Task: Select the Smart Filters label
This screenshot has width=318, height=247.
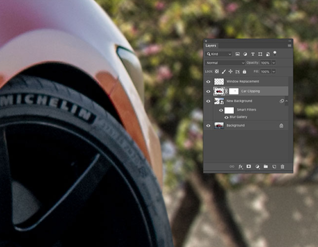Action: point(247,110)
